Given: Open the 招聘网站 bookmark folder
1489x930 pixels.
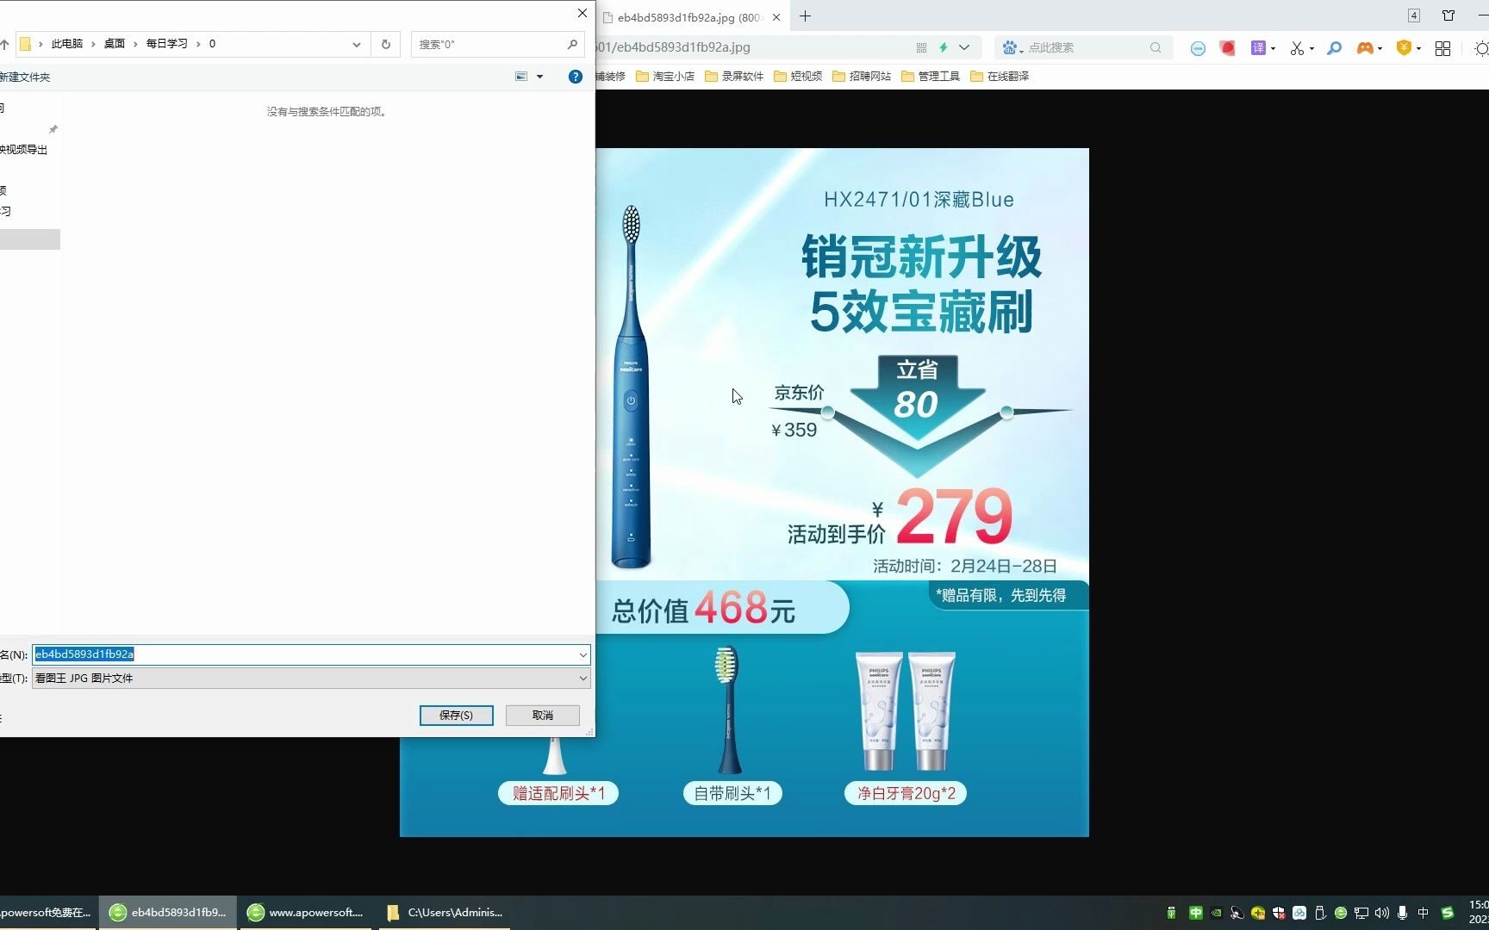Looking at the screenshot, I should click(x=862, y=77).
